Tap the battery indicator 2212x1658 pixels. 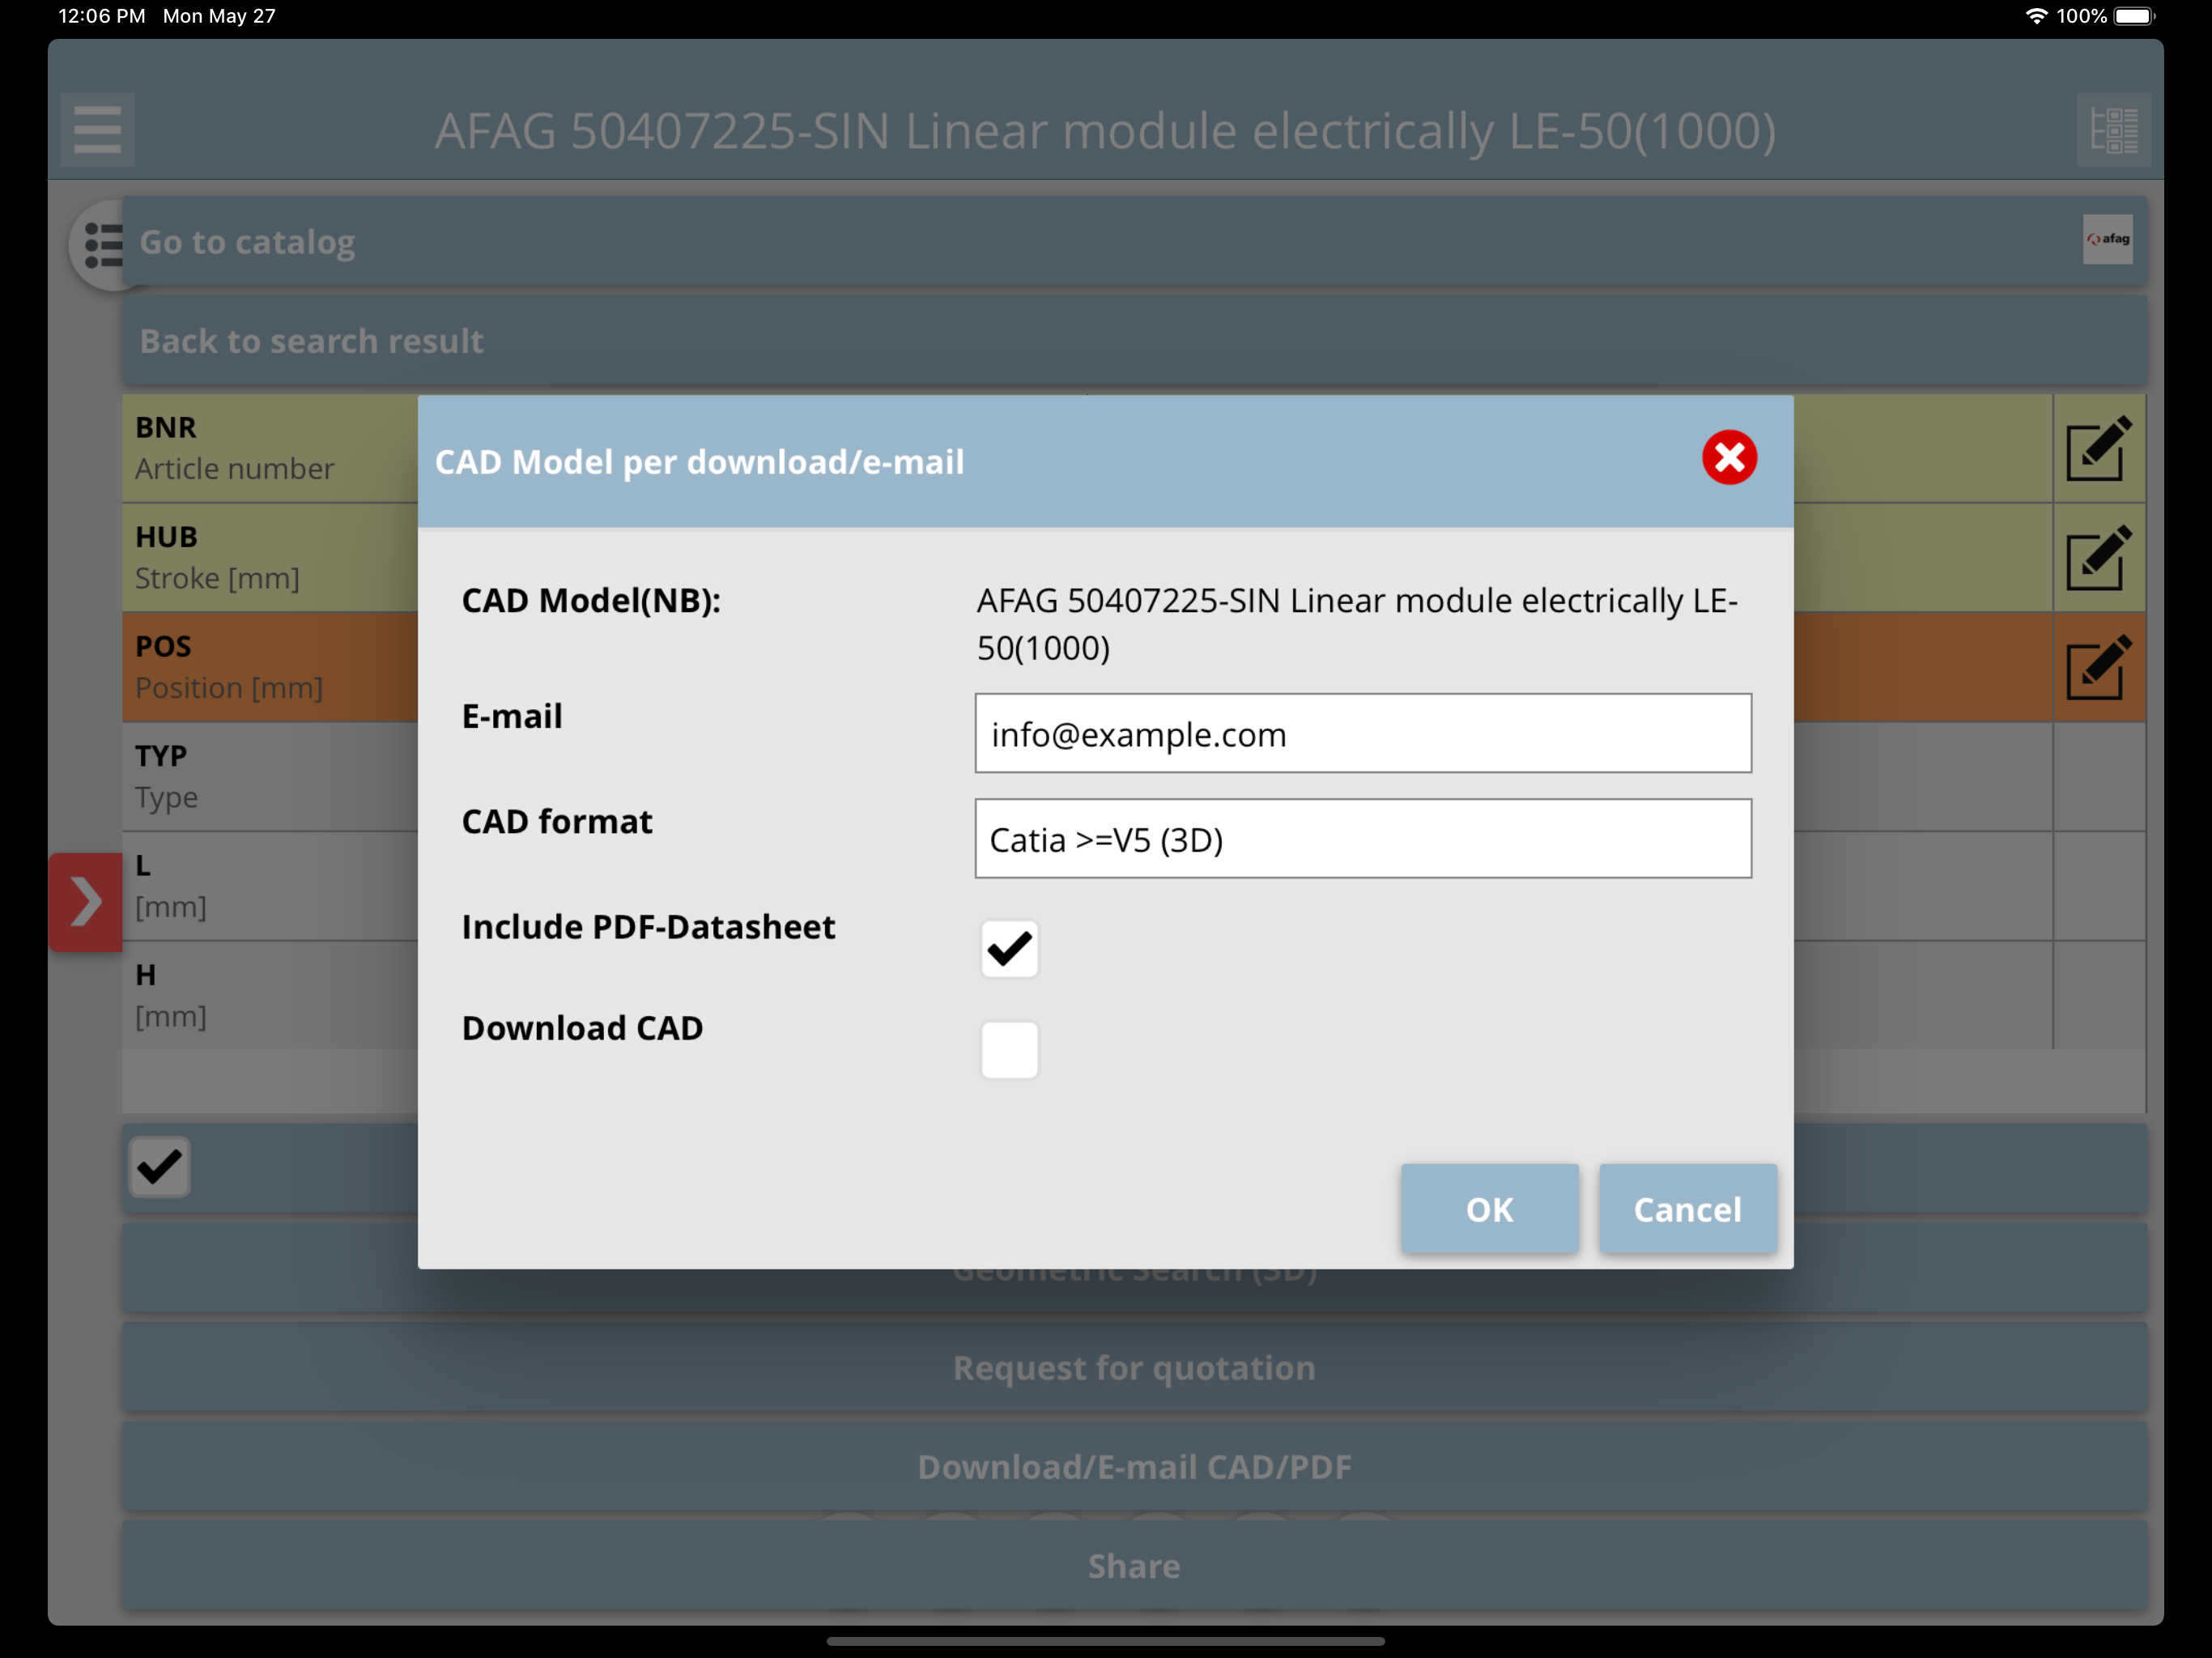[2135, 16]
